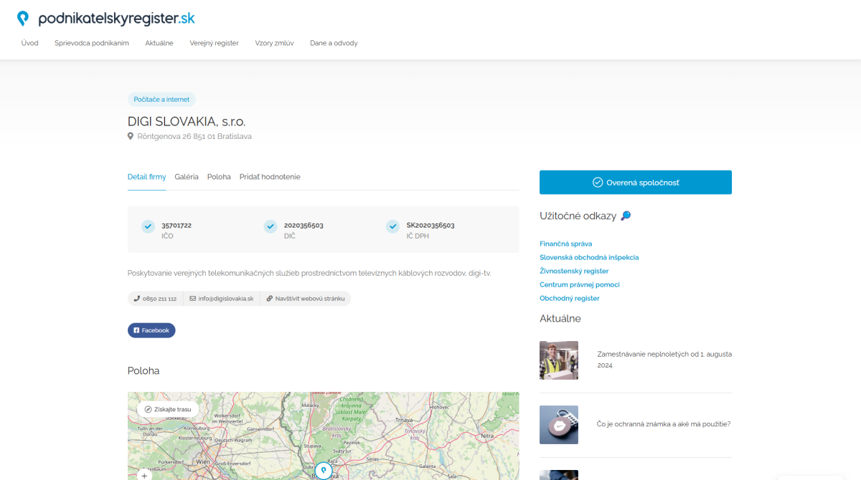861x480 pixels.
Task: Click the checkmark icon next to DIČ 2020356503
Action: 270,226
